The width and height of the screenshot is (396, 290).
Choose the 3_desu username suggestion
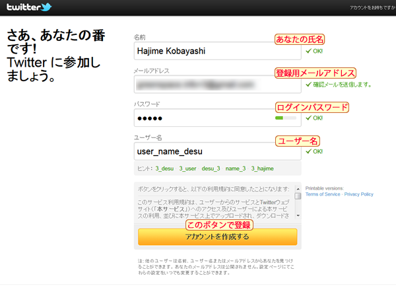(164, 168)
